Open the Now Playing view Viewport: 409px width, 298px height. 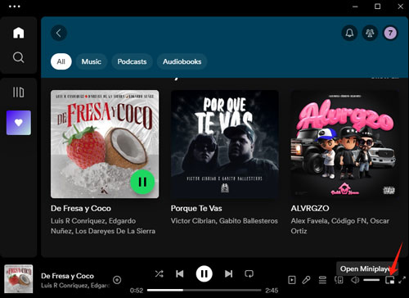292,280
